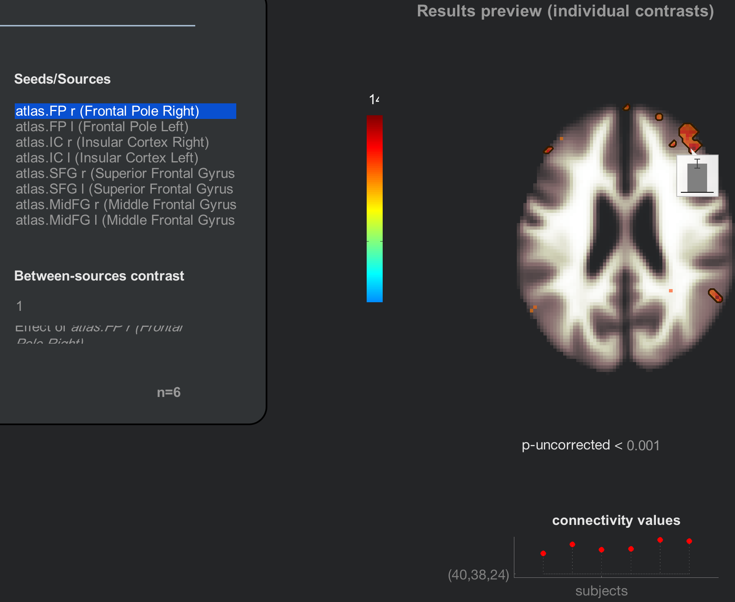Click the connectivity values plot title

click(x=616, y=520)
